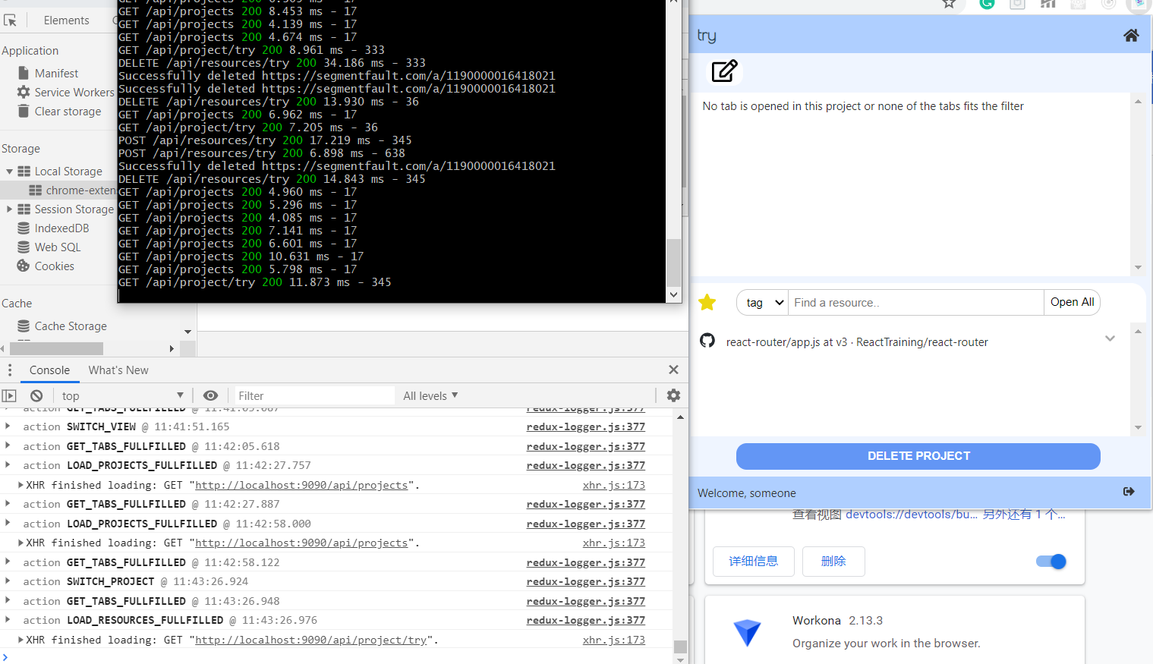Click the try project title
Image resolution: width=1153 pixels, height=664 pixels.
[x=707, y=36]
